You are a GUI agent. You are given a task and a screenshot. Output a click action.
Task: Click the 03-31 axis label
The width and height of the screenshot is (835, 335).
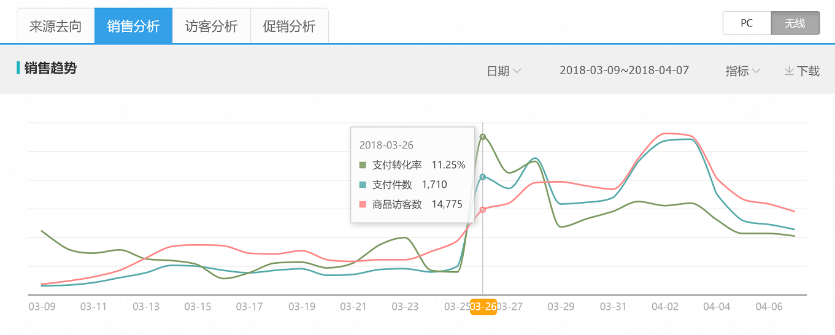coord(613,307)
